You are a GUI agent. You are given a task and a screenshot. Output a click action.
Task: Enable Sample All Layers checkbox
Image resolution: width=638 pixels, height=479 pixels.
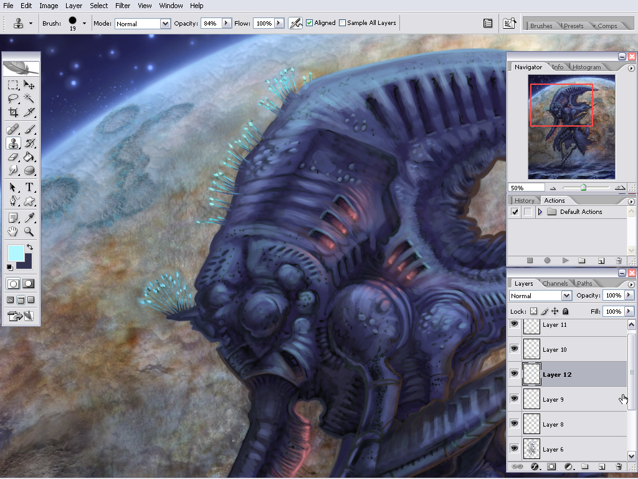342,23
